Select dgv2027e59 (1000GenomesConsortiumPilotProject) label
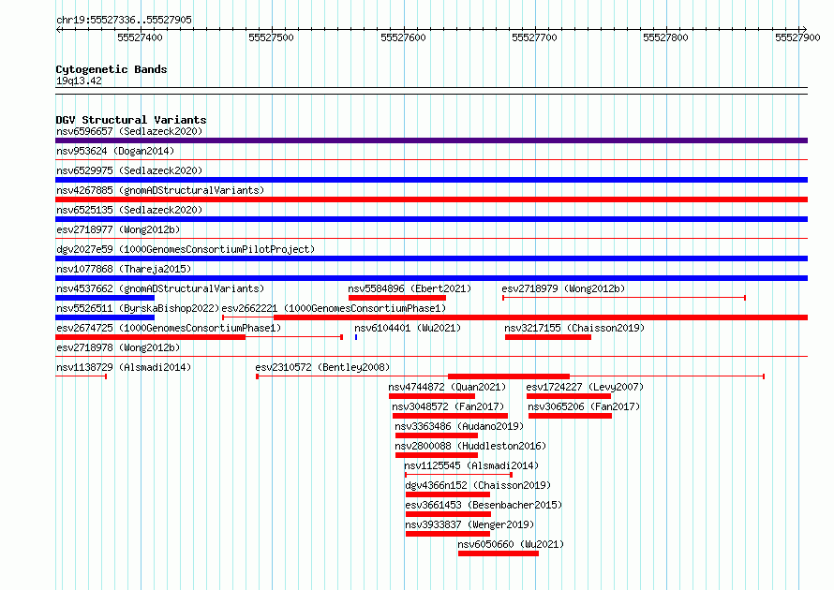The width and height of the screenshot is (834, 590). [186, 249]
